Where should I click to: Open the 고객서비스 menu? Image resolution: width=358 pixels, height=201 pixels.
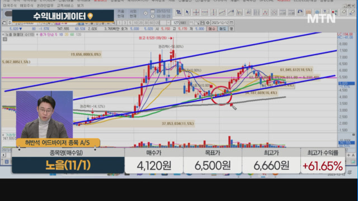(65, 6)
